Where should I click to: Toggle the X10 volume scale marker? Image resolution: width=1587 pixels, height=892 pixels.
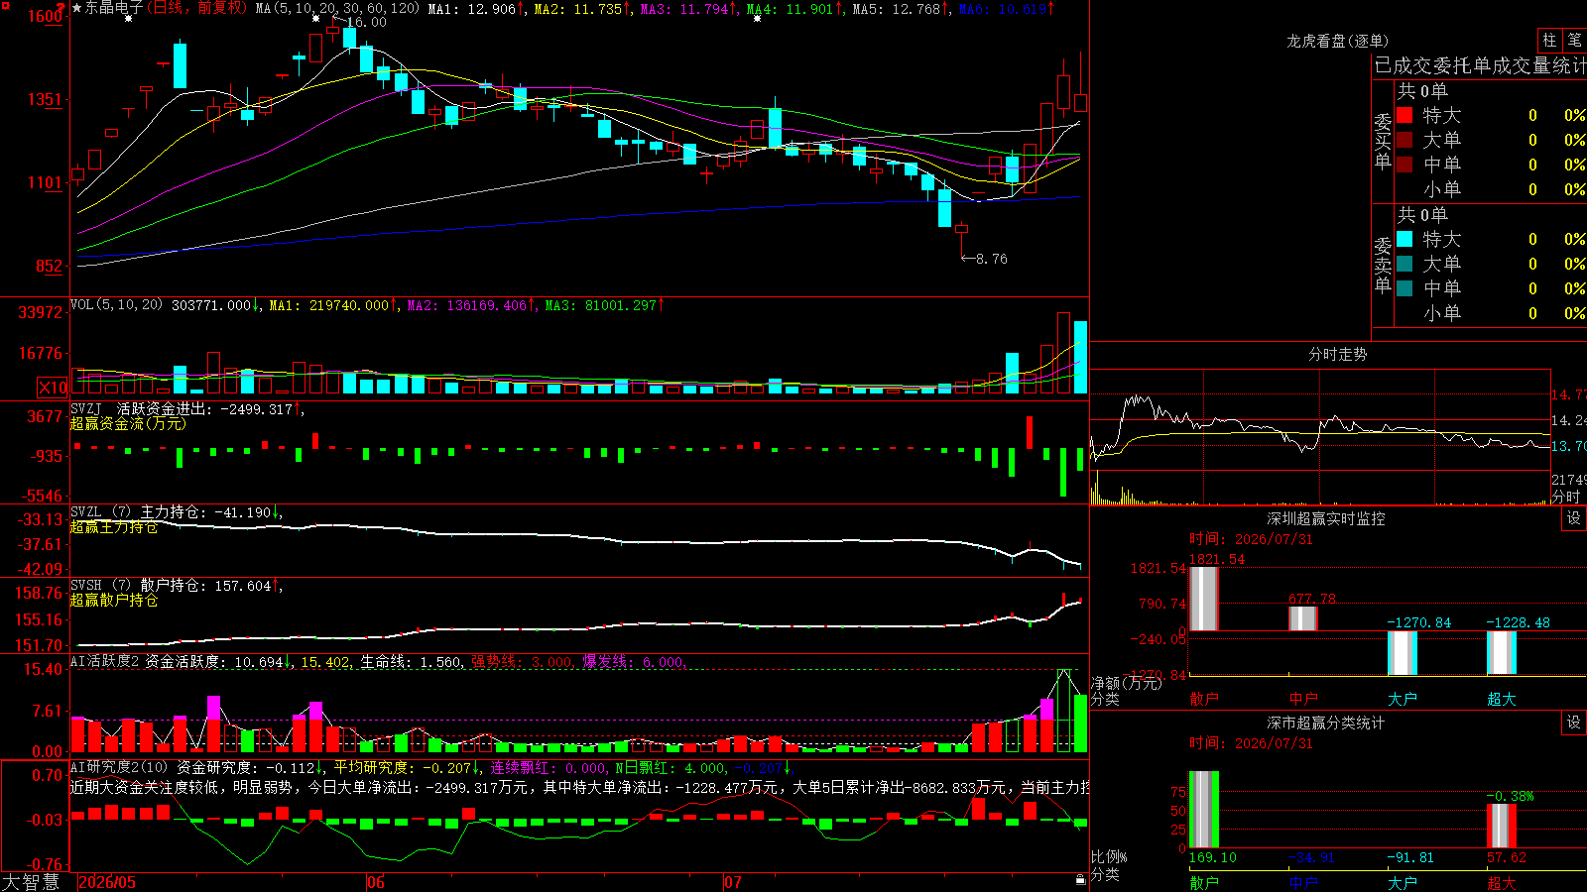coord(53,388)
